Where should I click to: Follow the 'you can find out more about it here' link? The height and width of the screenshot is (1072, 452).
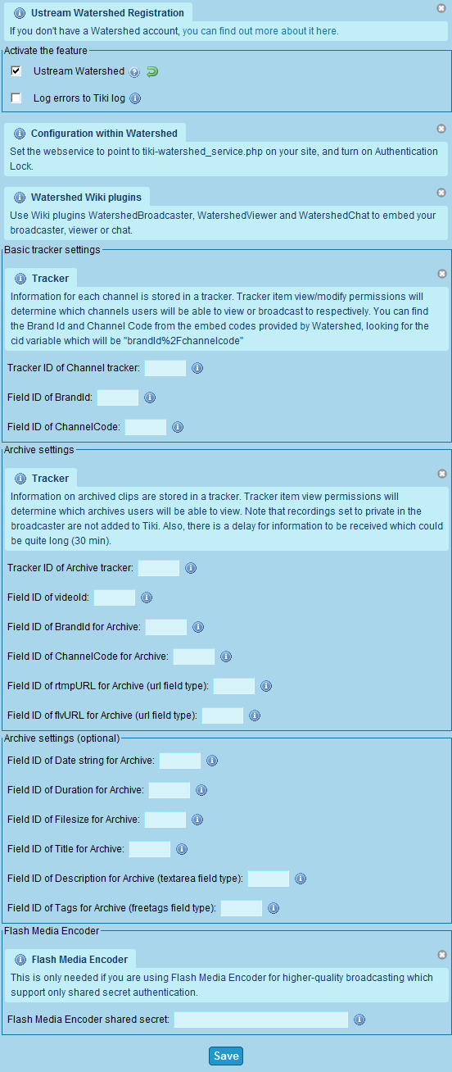(x=259, y=31)
